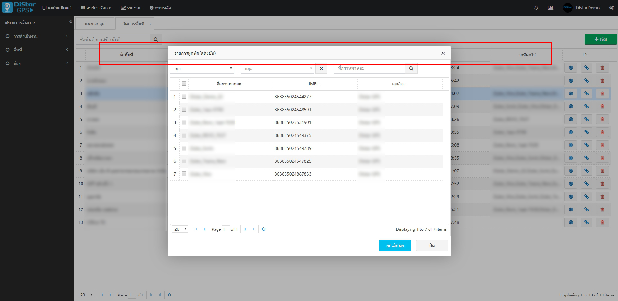The height and width of the screenshot is (301, 618).
Task: Focus the area name search field
Action: (113, 39)
